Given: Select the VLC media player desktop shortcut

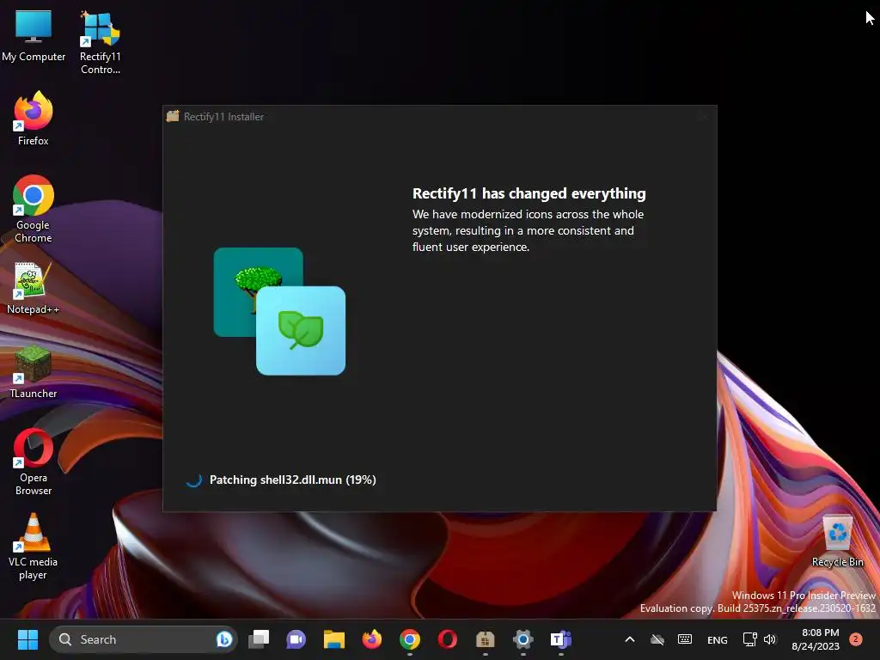Looking at the screenshot, I should click(33, 546).
